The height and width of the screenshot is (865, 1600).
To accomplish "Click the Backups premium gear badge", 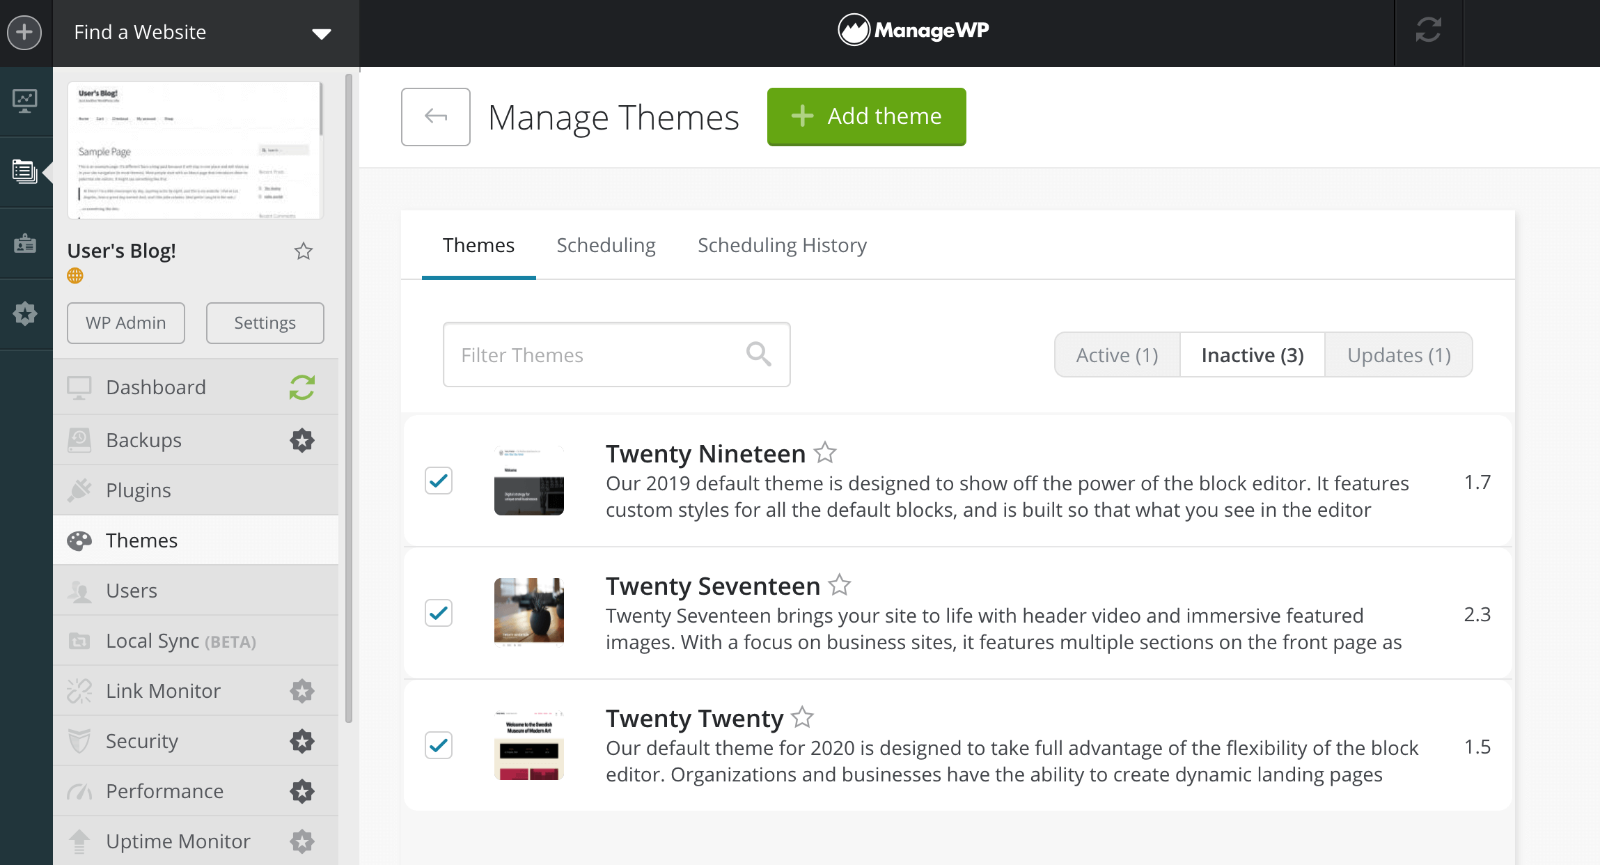I will point(301,440).
